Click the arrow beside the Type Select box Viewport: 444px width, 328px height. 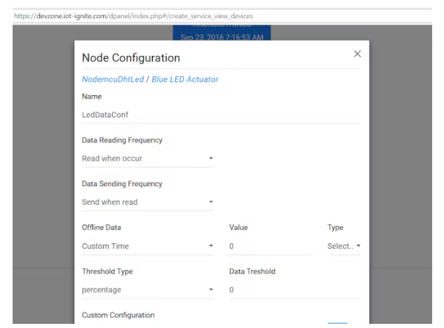click(x=359, y=247)
